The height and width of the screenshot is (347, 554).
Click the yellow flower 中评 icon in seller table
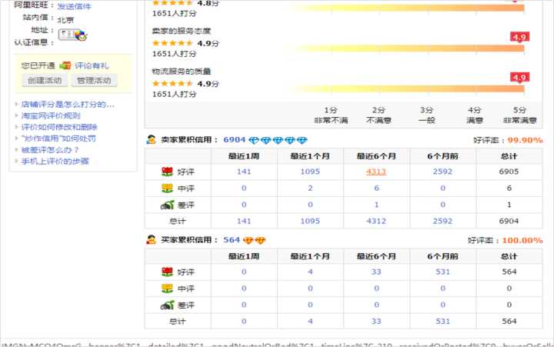[x=166, y=189]
